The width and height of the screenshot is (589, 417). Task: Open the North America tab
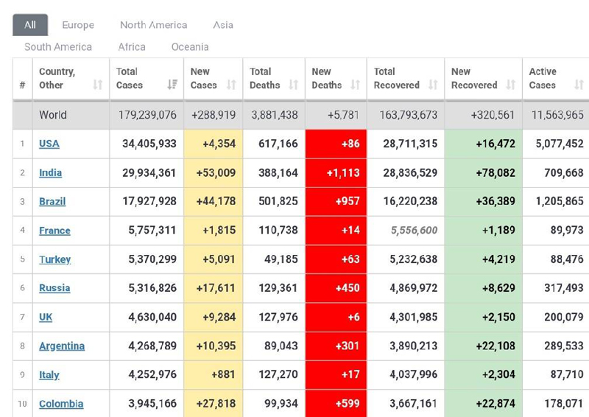coord(153,25)
